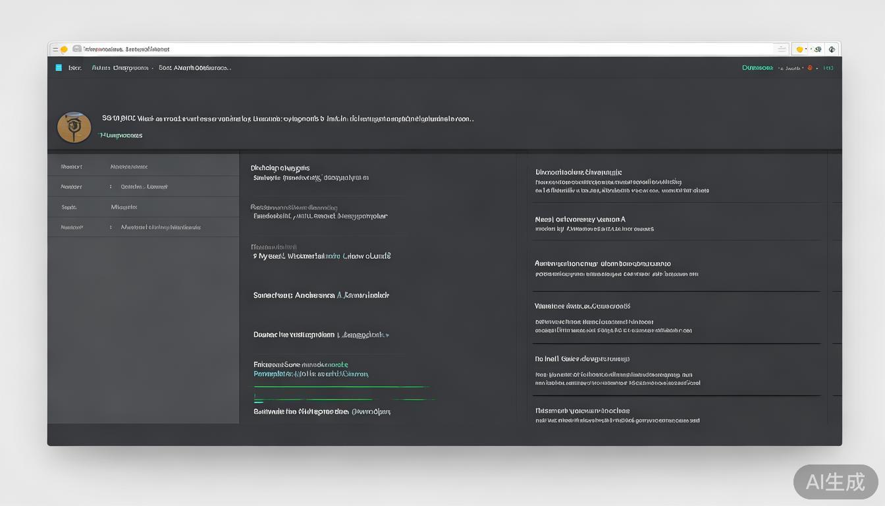The image size is (885, 506).
Task: Click the green link below the header title
Action: point(121,135)
